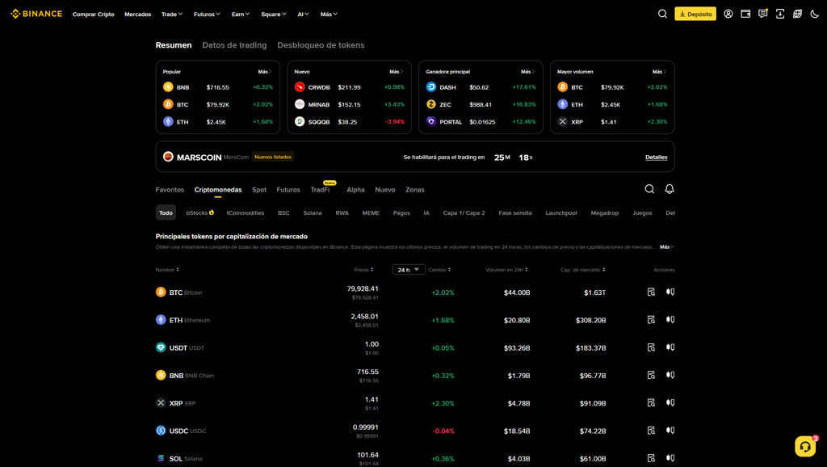Open the 24 h timeframe dropdown

click(409, 270)
